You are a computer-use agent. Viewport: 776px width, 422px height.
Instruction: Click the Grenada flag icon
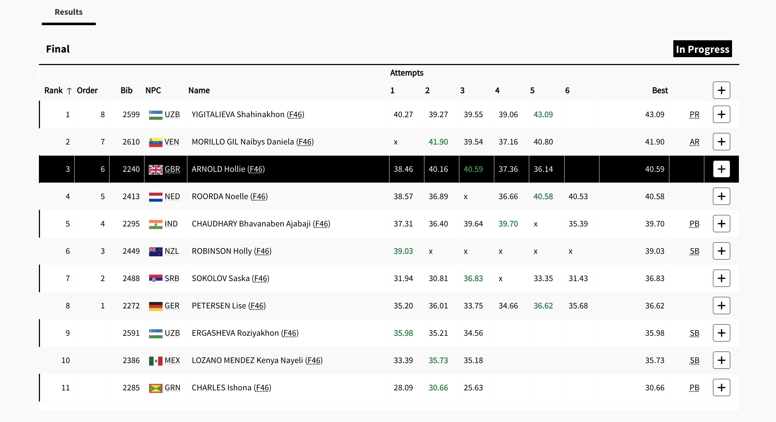pos(156,388)
